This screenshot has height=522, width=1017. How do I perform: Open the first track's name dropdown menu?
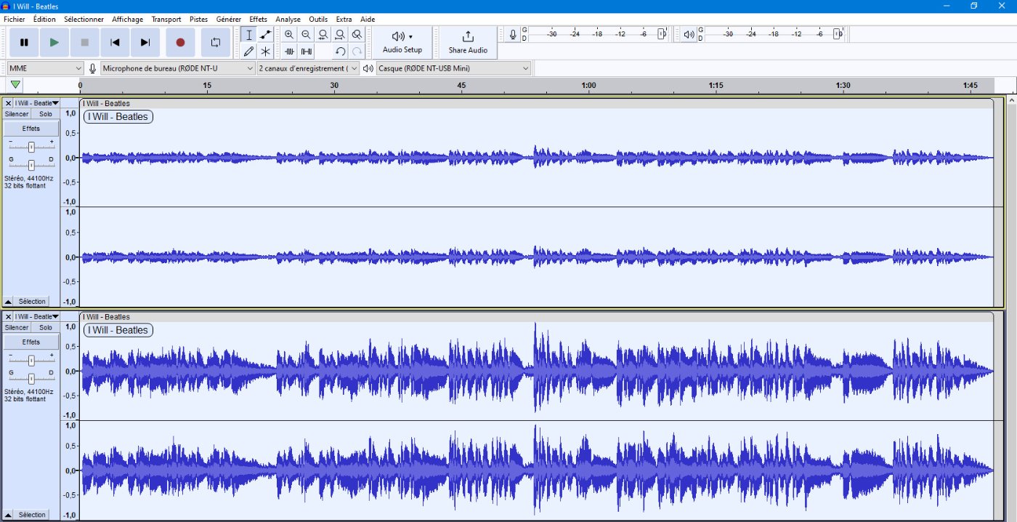click(36, 103)
